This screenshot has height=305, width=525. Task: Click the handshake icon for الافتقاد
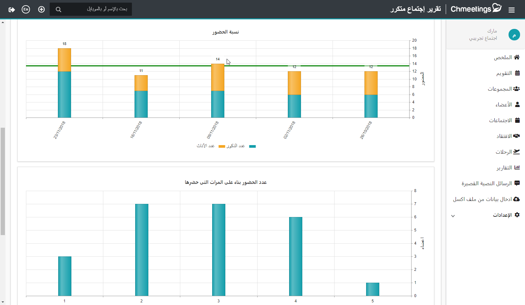[516, 136]
